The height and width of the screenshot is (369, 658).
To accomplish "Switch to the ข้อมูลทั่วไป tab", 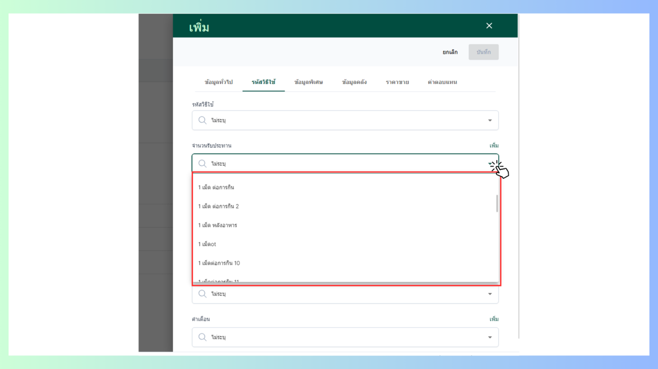I will coord(219,82).
